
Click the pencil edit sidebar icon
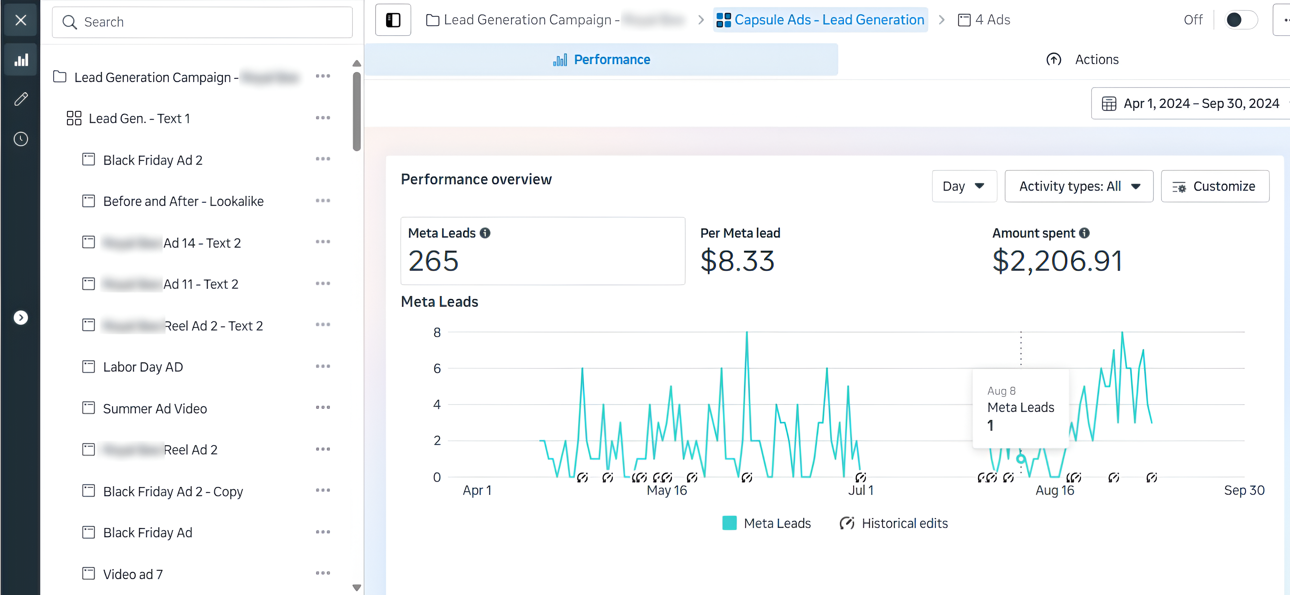pos(21,99)
